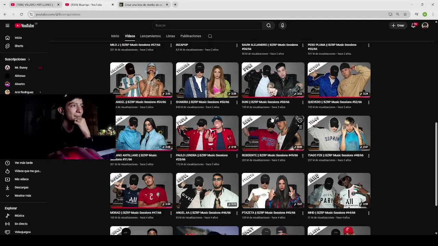Reload the page in Chrome
The height and width of the screenshot is (246, 438).
click(x=21, y=14)
